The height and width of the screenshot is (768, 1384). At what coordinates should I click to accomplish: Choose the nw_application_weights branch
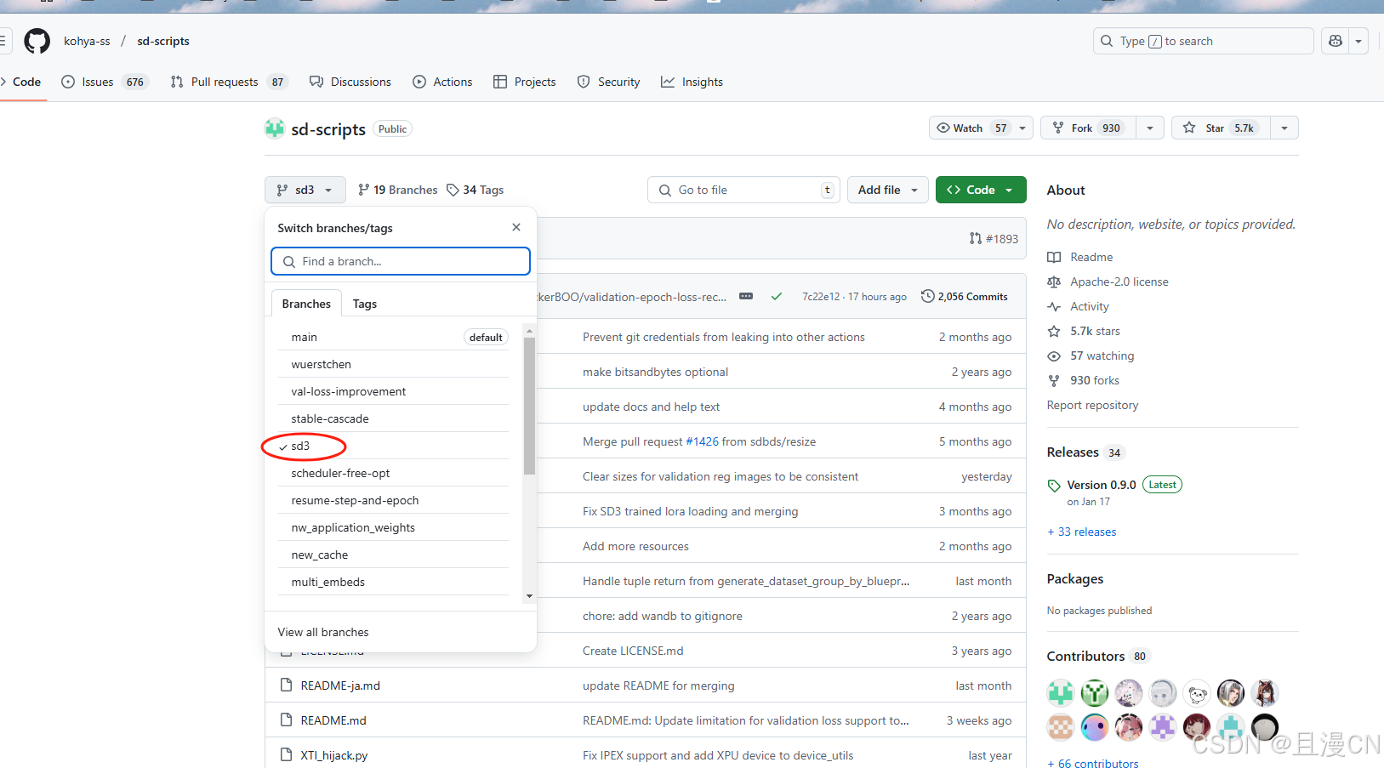point(393,527)
